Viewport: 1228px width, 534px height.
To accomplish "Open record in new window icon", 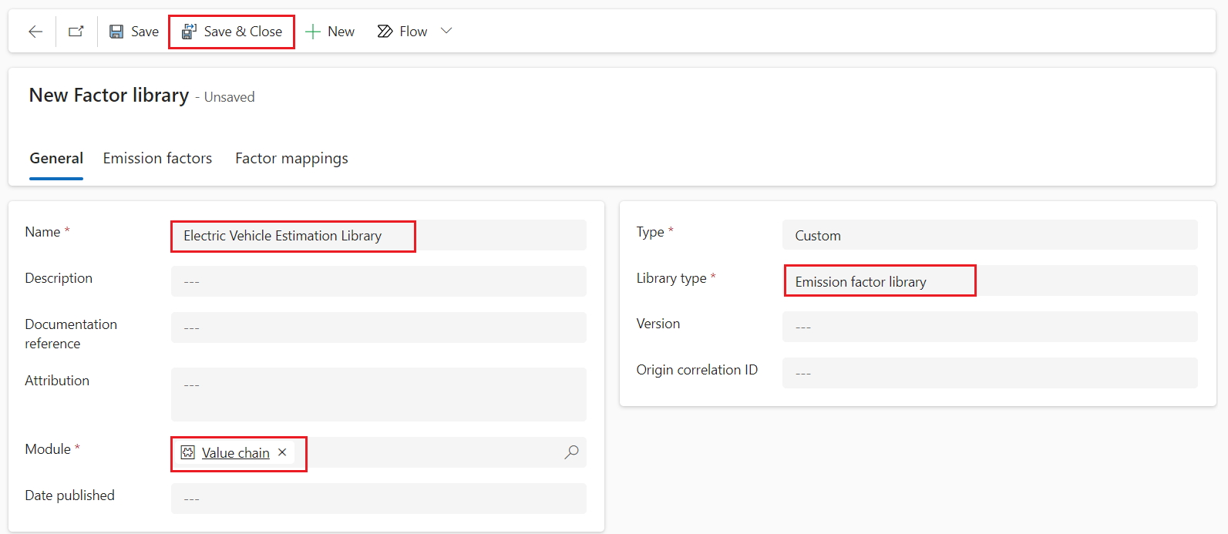I will [76, 32].
